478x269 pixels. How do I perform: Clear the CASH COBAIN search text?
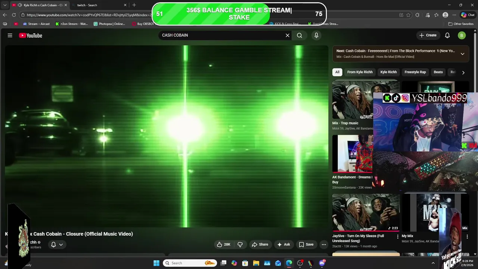[288, 35]
